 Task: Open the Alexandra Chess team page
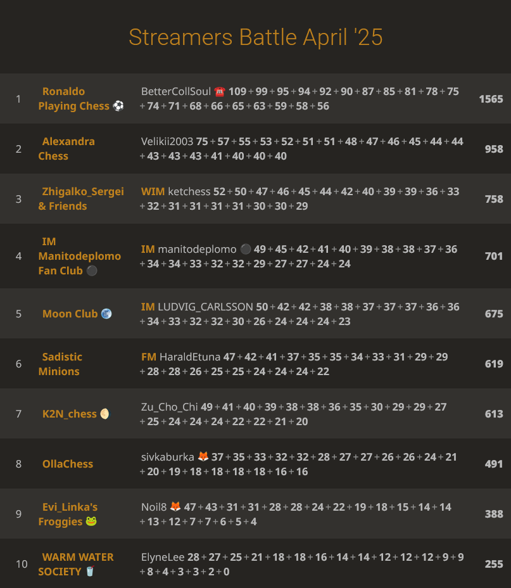[66, 149]
